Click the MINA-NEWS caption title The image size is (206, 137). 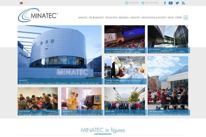(155, 49)
